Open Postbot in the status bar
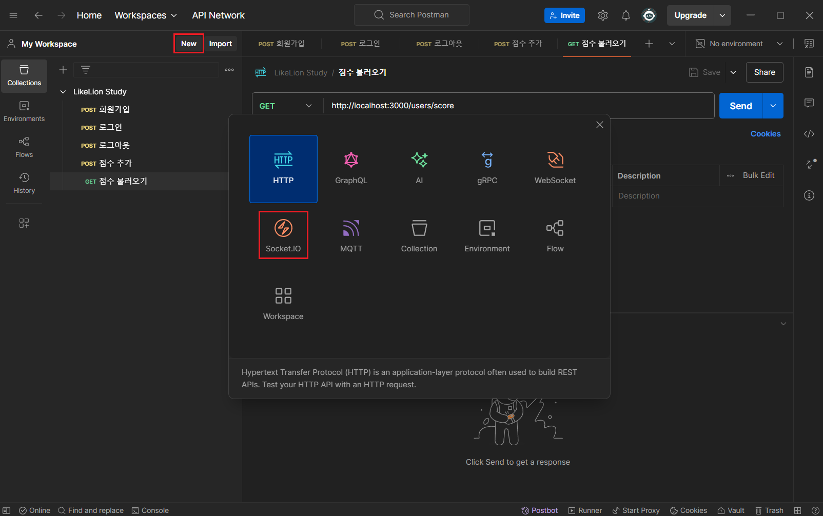Screen dimensions: 823x516 coord(540,510)
